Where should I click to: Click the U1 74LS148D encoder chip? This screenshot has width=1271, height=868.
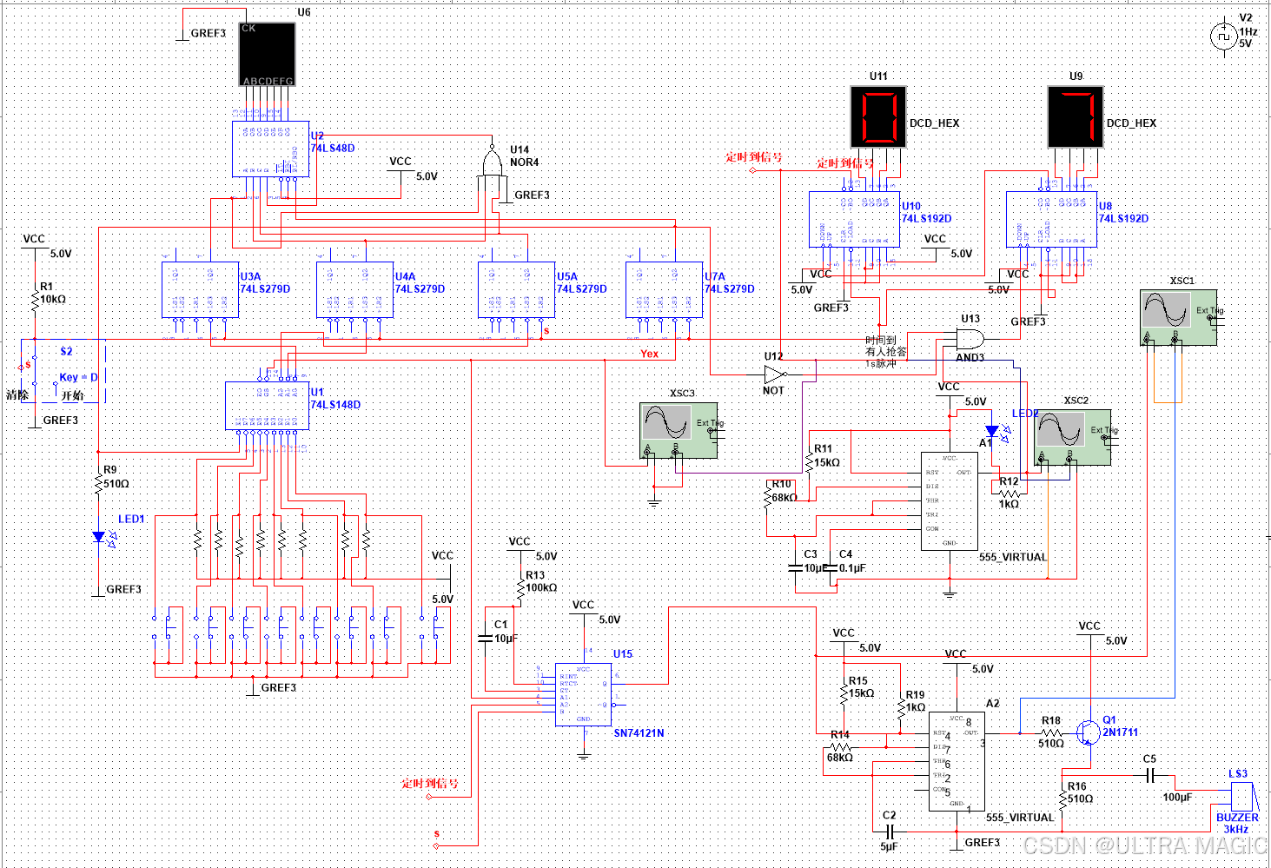(267, 405)
